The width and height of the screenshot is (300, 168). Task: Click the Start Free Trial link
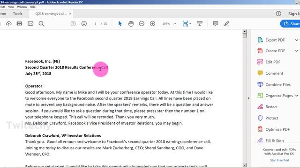pyautogui.click(x=279, y=160)
